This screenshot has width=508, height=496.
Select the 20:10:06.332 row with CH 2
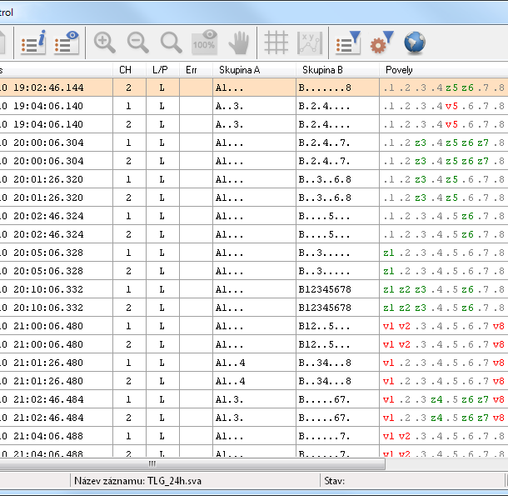(x=254, y=308)
